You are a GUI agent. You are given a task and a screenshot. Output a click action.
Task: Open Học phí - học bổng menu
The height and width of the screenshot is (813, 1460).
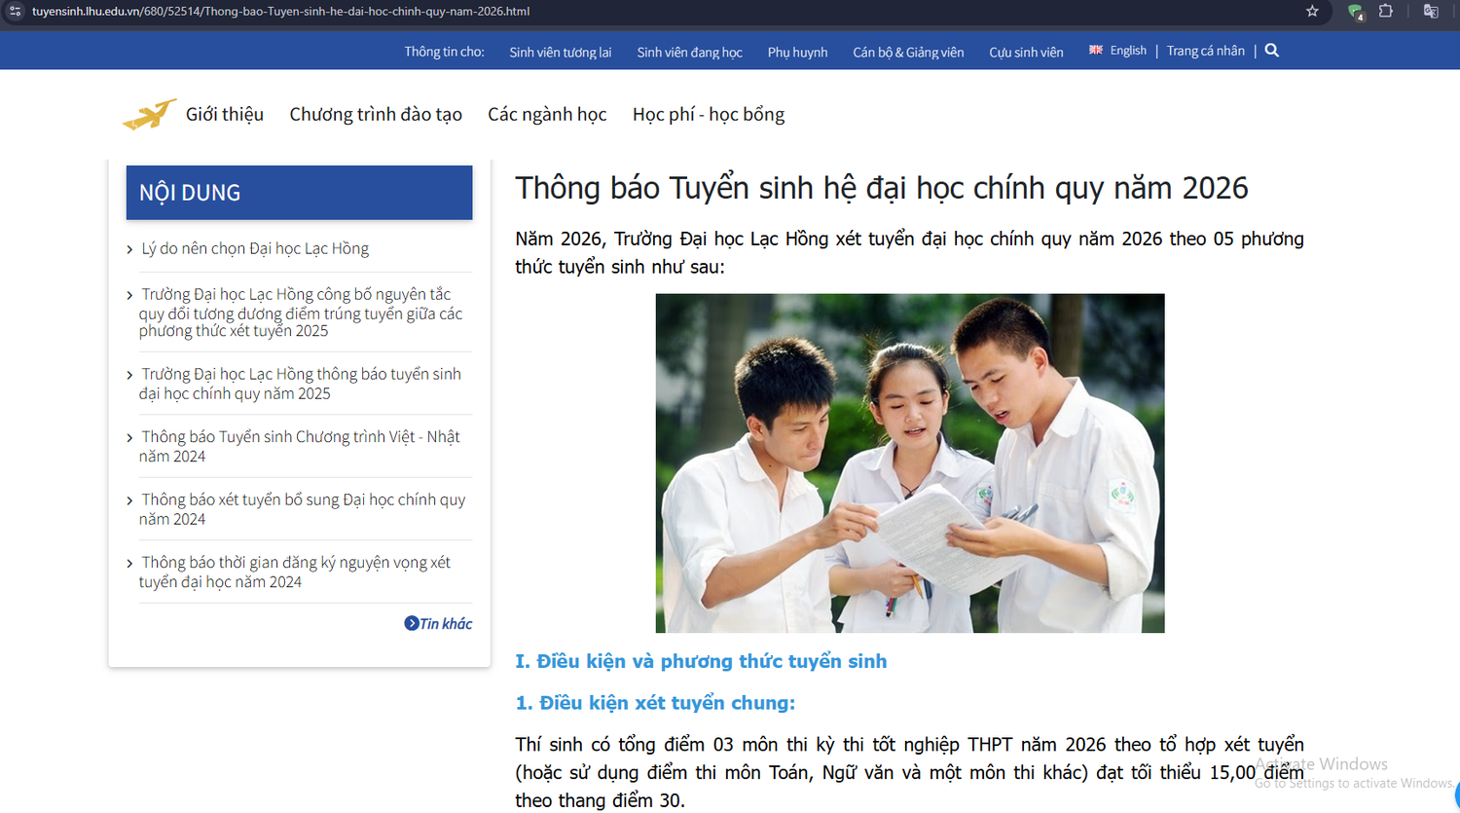tap(709, 115)
